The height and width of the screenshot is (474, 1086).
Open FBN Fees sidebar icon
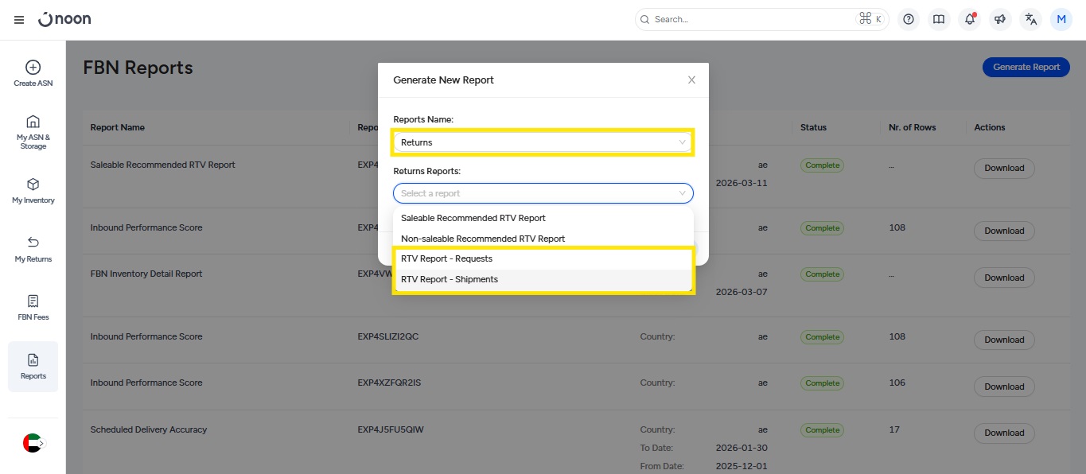(x=33, y=301)
